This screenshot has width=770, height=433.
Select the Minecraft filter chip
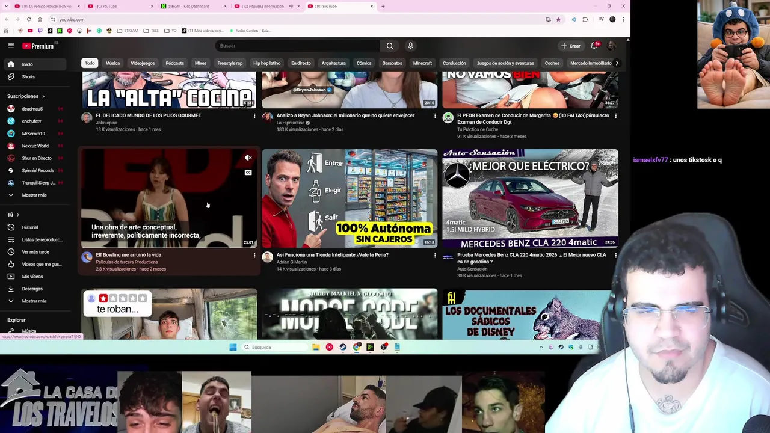[422, 63]
